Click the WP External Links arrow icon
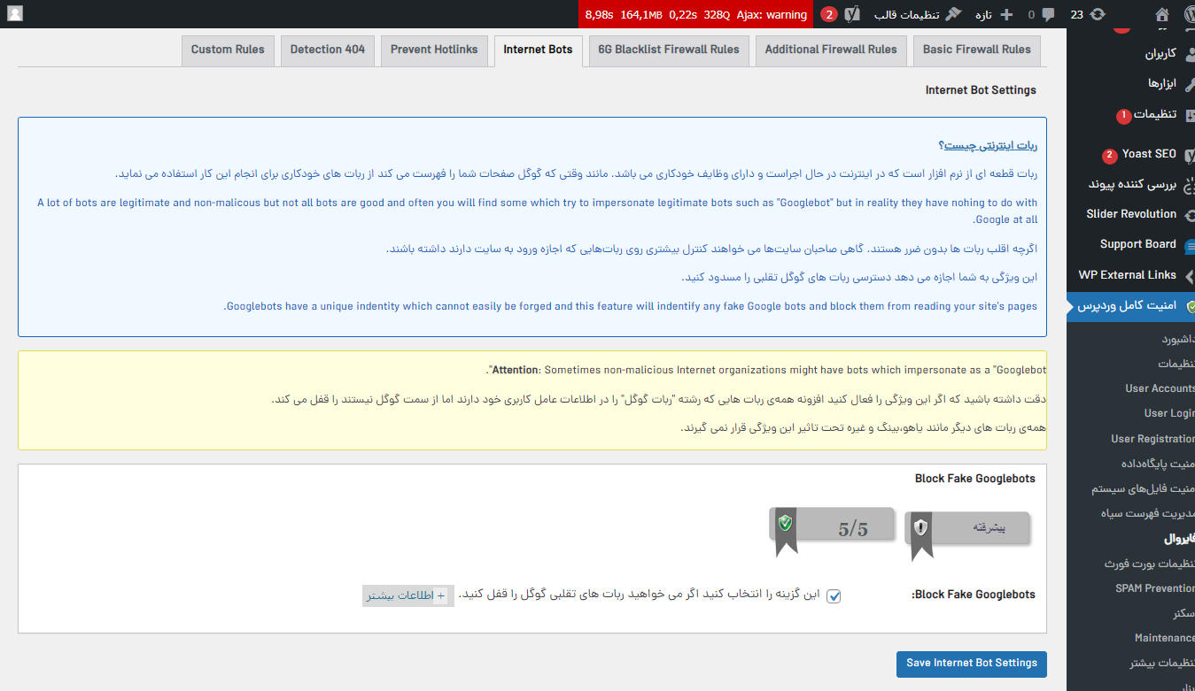The height and width of the screenshot is (691, 1195). tap(1190, 275)
